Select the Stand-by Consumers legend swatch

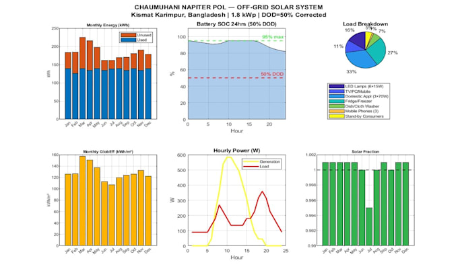point(336,116)
